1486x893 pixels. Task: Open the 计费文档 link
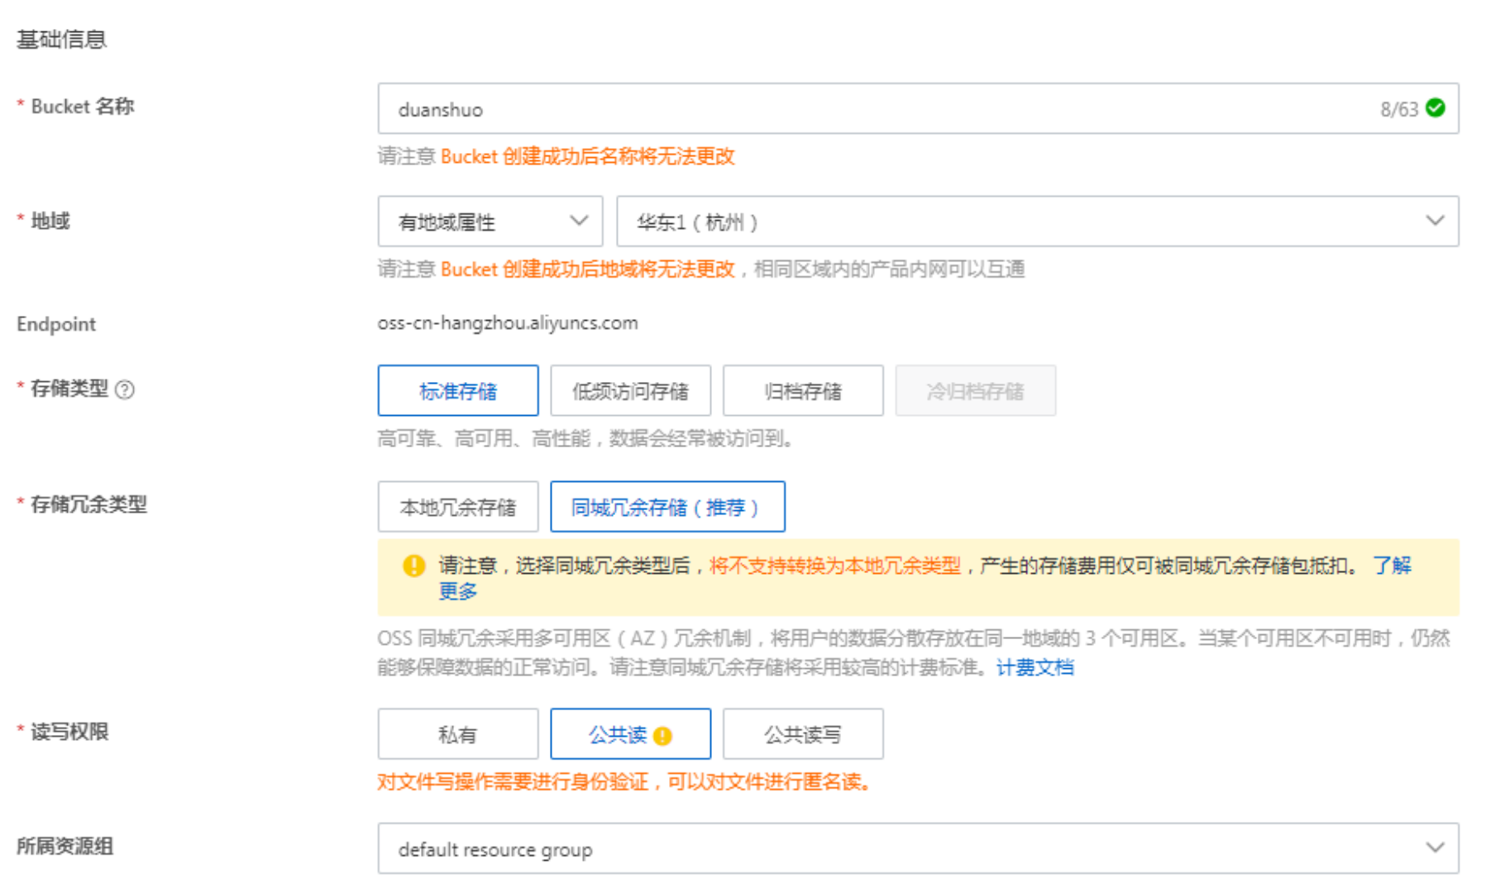pyautogui.click(x=1034, y=667)
